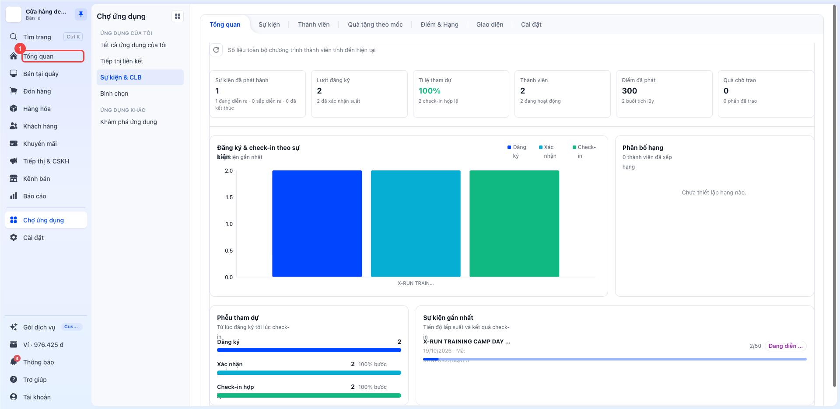Viewport: 840px width, 409px height.
Task: Open the X-RUN TRAINING CAMP DAY event
Action: [466, 342]
